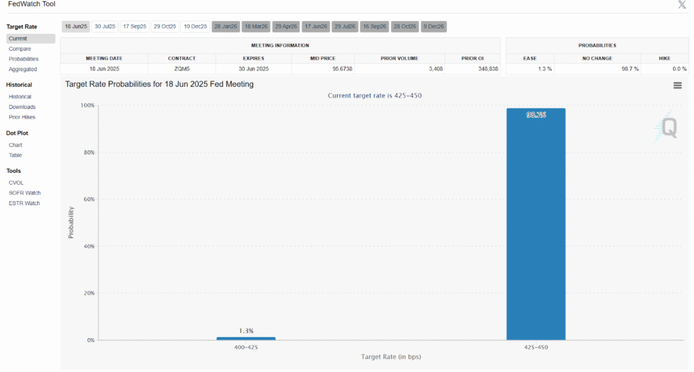
Task: Click the 425-450 x-axis label
Action: 535,347
